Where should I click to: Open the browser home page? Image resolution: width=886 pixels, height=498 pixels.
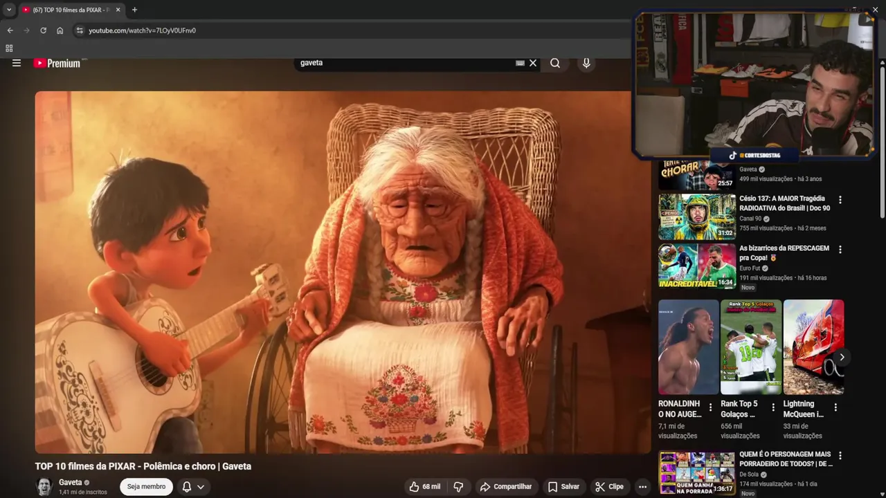pos(60,30)
